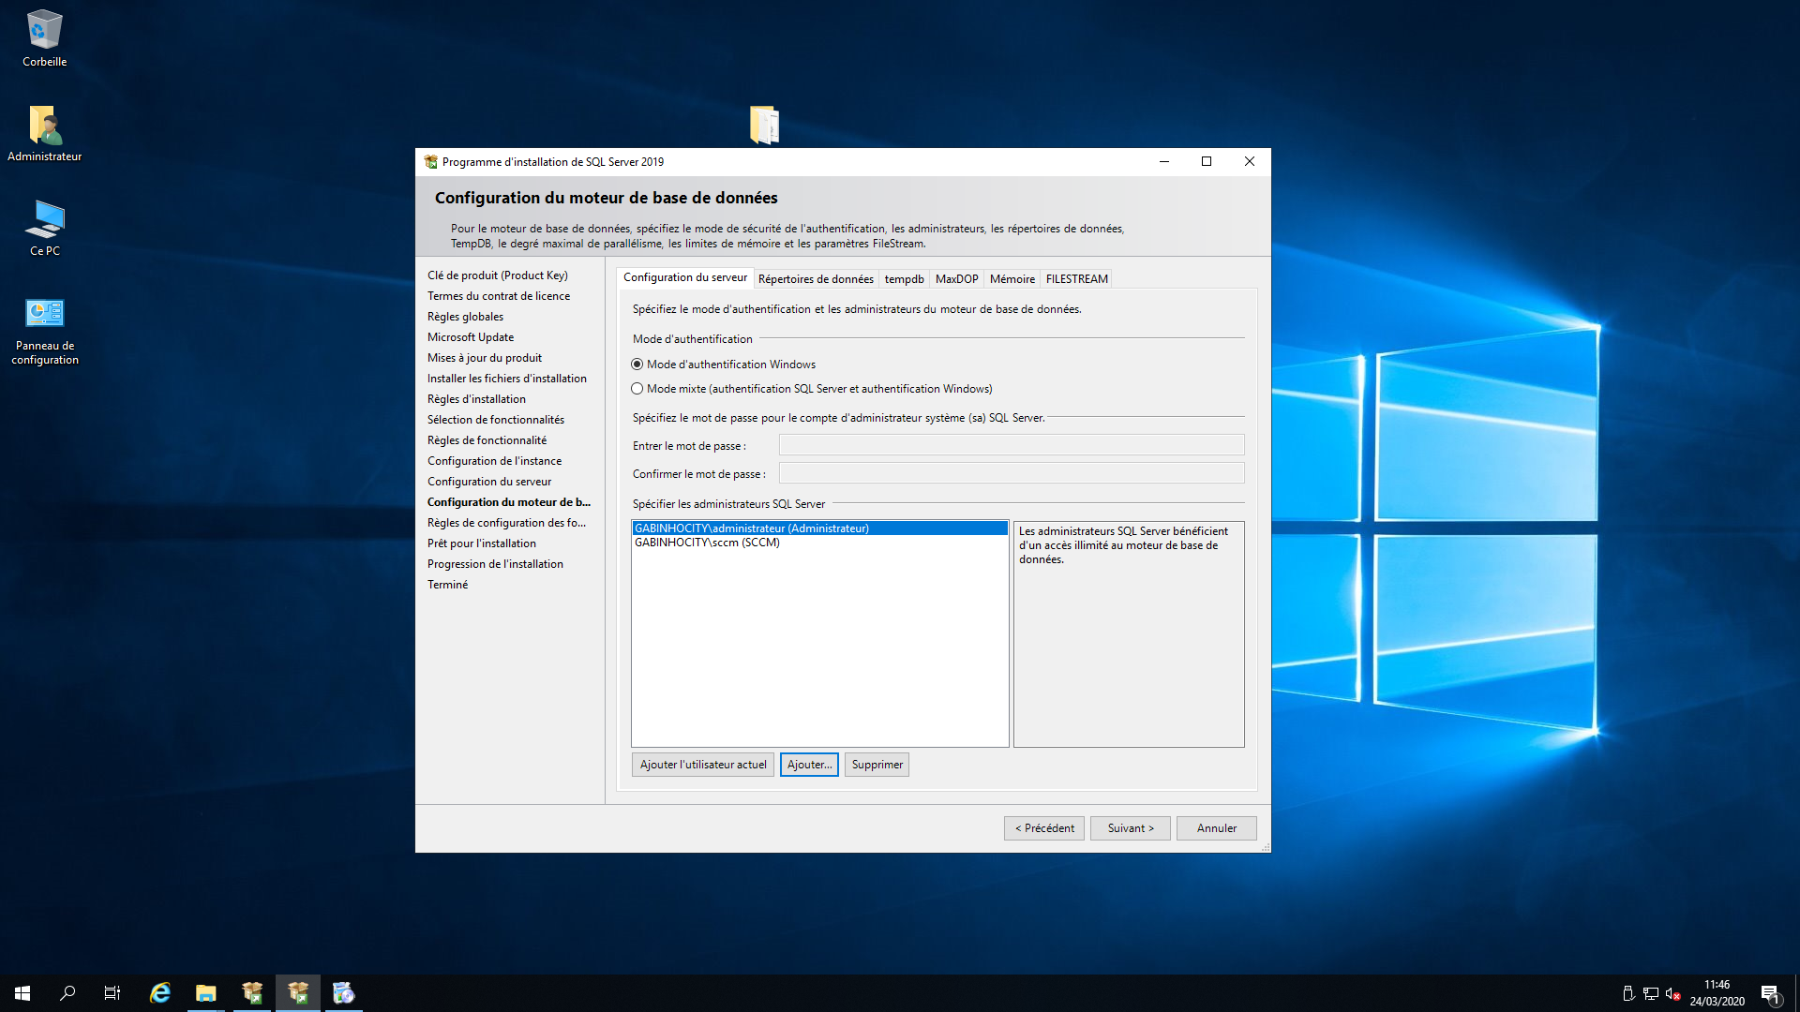
Task: Open File Explorer from the taskbar
Action: click(x=206, y=993)
